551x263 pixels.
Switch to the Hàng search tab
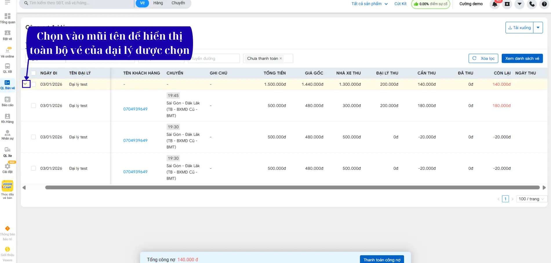coord(158,3)
